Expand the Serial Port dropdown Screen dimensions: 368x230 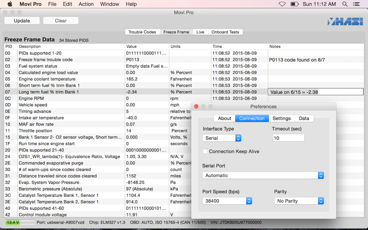(263, 175)
